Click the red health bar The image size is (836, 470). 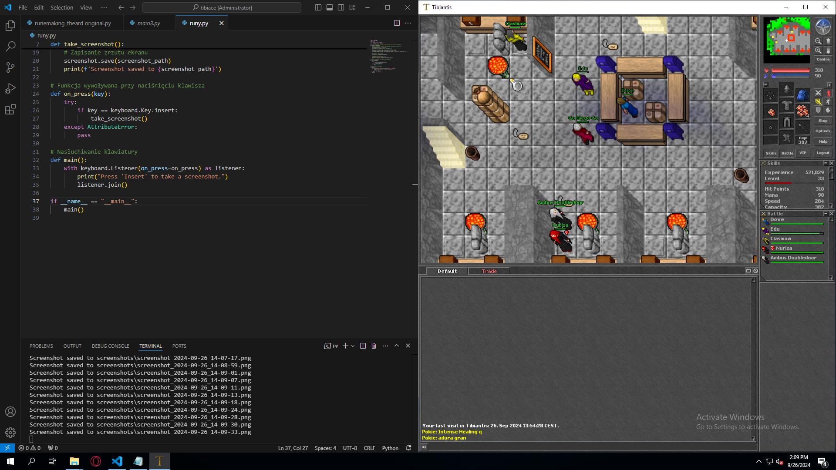tap(790, 70)
